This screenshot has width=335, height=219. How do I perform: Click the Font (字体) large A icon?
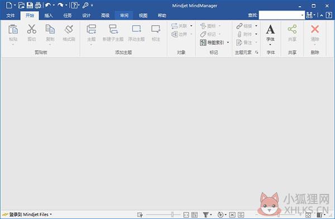(270, 30)
